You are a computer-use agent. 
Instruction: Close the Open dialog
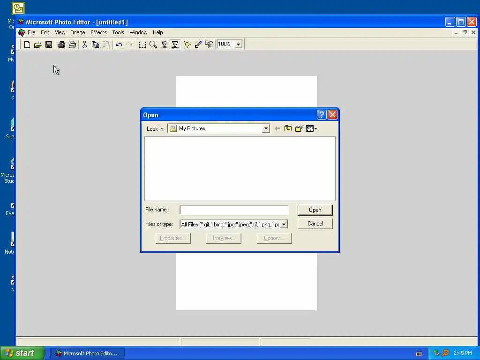[x=332, y=115]
